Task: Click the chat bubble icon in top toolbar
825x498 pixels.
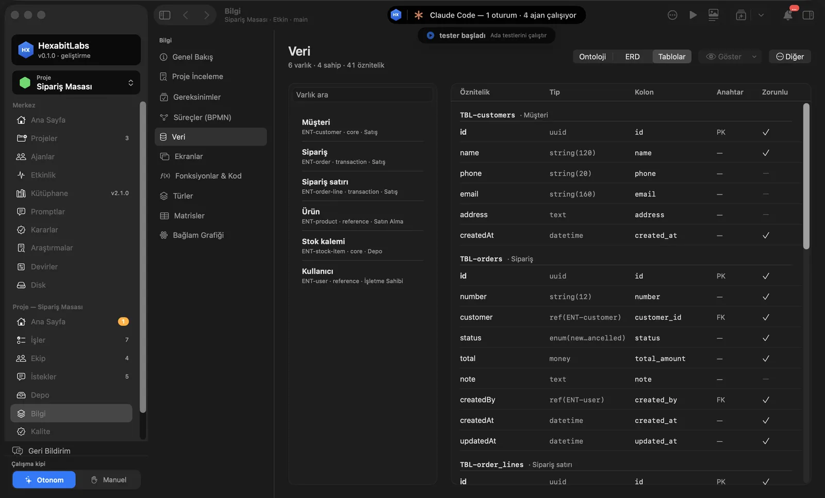Action: pyautogui.click(x=672, y=15)
